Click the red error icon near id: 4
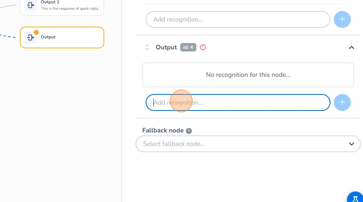Viewport: 363px width, 202px height. [x=203, y=47]
